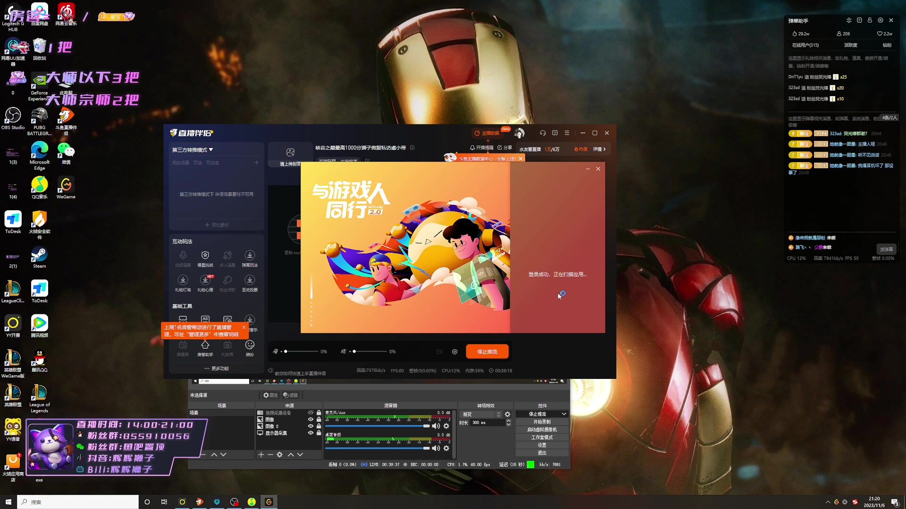Screen dimensions: 906x509
Task: Click 开始录制 in OBS controls
Action: tap(542, 422)
